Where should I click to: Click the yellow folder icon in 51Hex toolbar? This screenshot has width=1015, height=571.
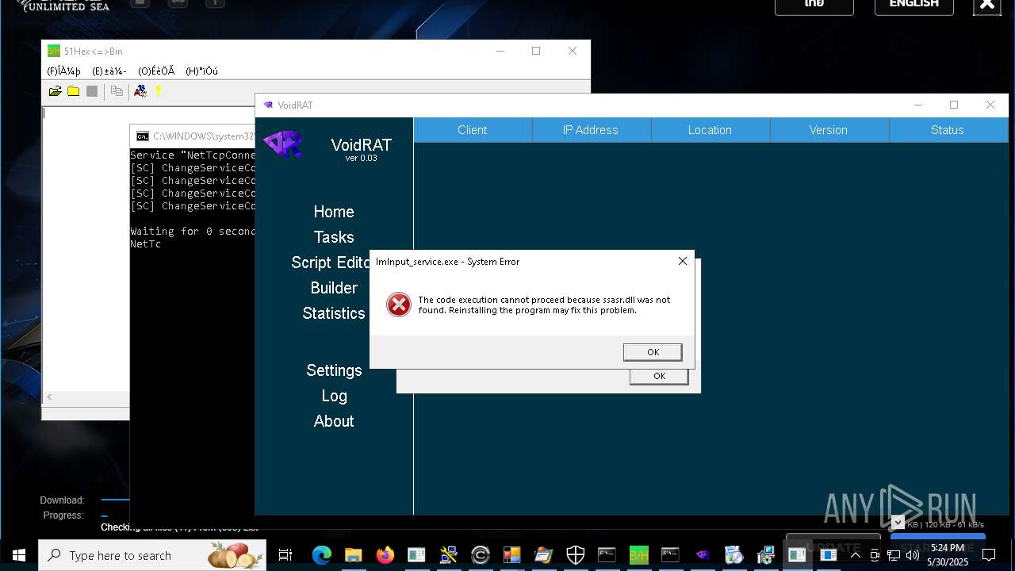(74, 91)
